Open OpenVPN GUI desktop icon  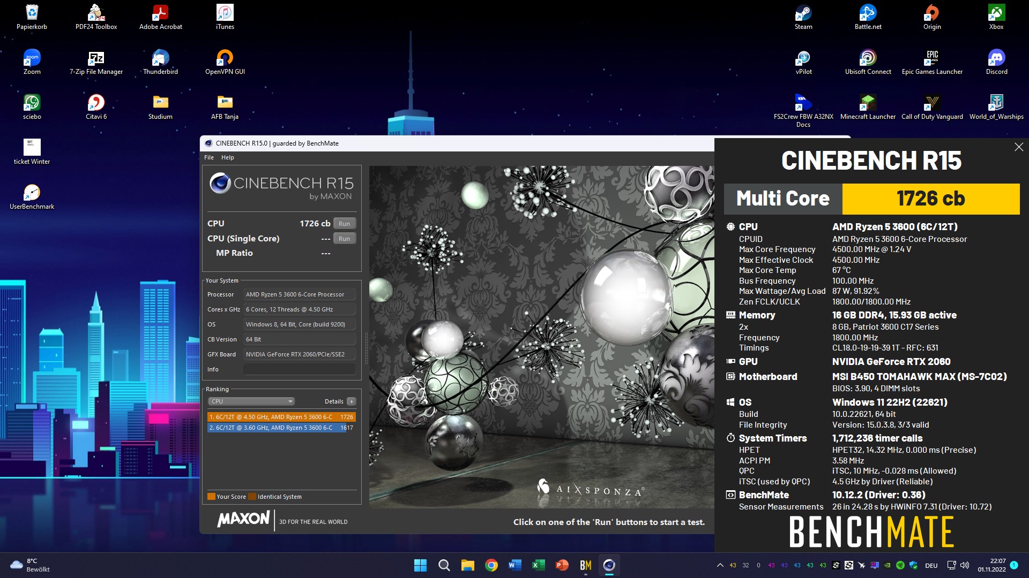(x=225, y=62)
